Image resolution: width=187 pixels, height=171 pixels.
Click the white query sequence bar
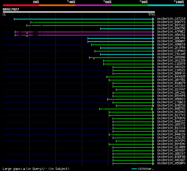tap(79, 12)
